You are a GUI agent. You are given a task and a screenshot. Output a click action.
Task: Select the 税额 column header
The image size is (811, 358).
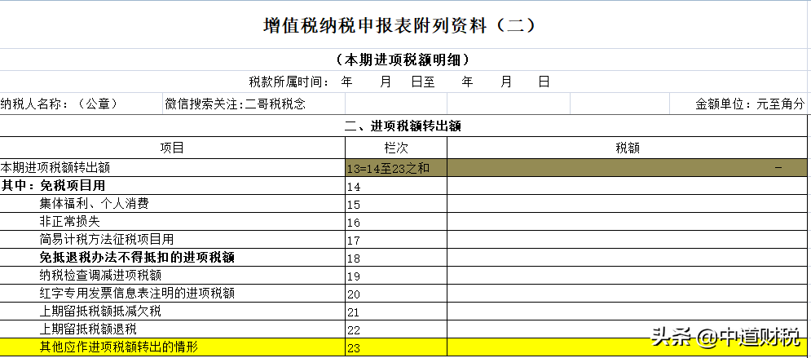tap(628, 148)
